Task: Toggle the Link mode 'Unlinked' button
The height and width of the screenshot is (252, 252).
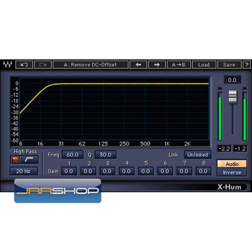Action: coord(198,154)
